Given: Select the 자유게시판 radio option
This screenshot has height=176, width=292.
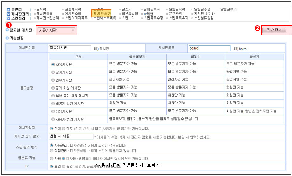Looking at the screenshot, I should (x=53, y=64).
